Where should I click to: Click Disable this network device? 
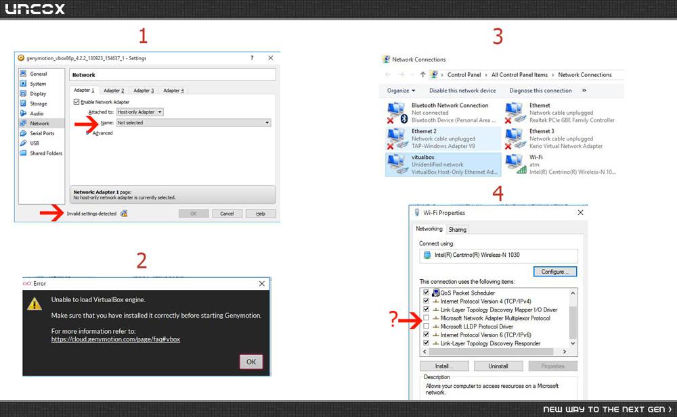(x=462, y=91)
